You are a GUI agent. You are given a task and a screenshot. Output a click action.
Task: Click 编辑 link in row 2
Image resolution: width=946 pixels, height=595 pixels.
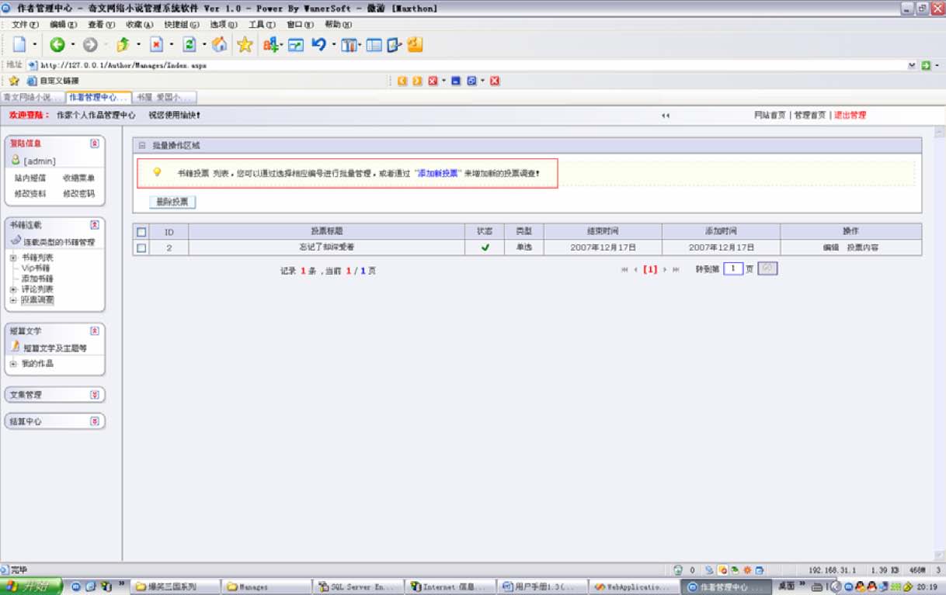coord(831,247)
